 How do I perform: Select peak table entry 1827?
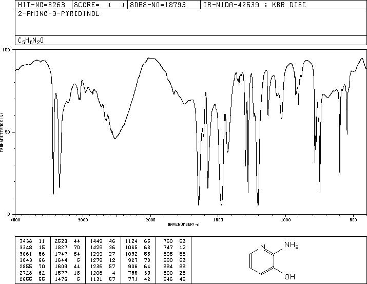pyautogui.click(x=61, y=248)
